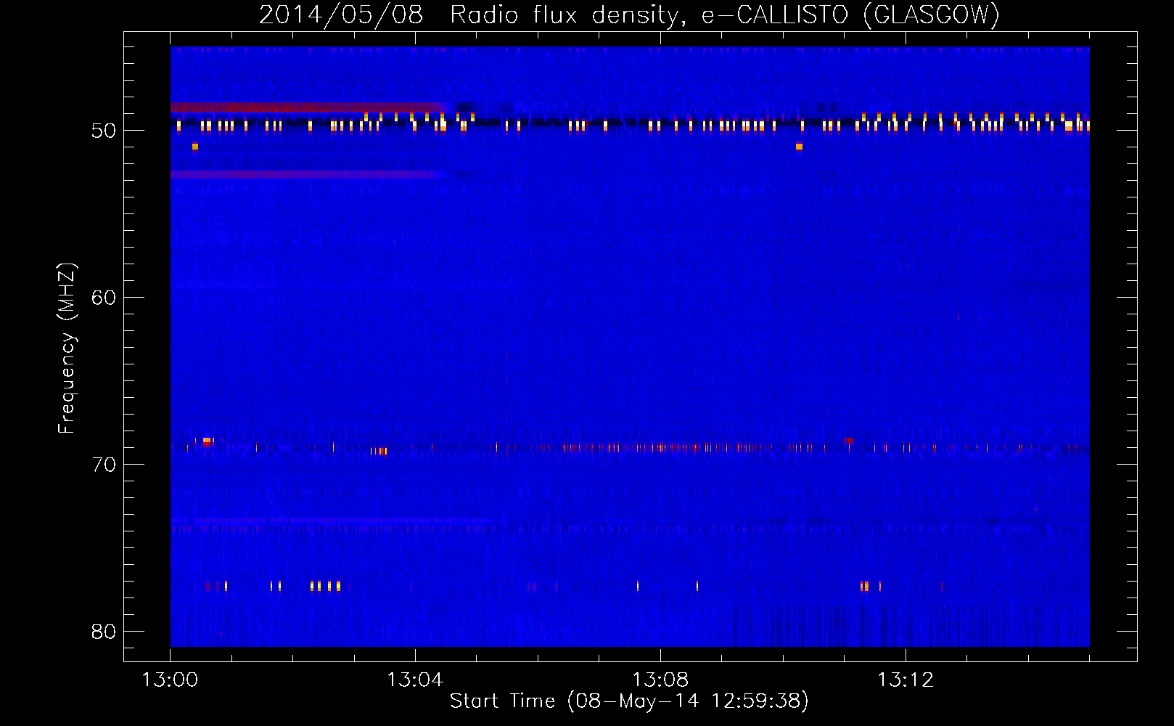This screenshot has width=1174, height=726.
Task: Click the purple horizontal band near 53 MHz
Action: [x=308, y=174]
